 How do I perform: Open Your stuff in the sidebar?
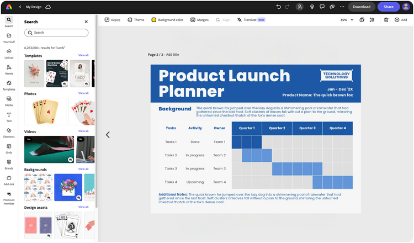click(9, 38)
